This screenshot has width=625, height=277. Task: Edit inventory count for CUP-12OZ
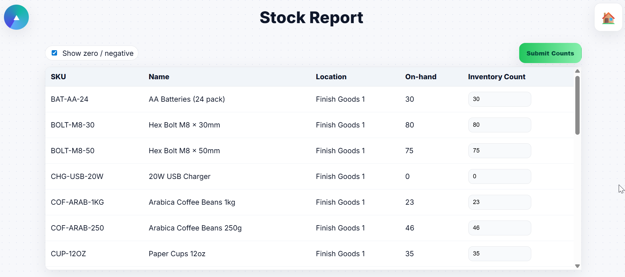coord(499,254)
